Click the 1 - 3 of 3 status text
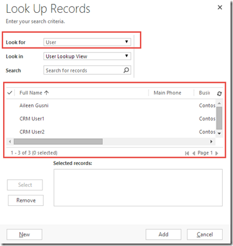Screen dimensions: 233x246 click(34, 153)
